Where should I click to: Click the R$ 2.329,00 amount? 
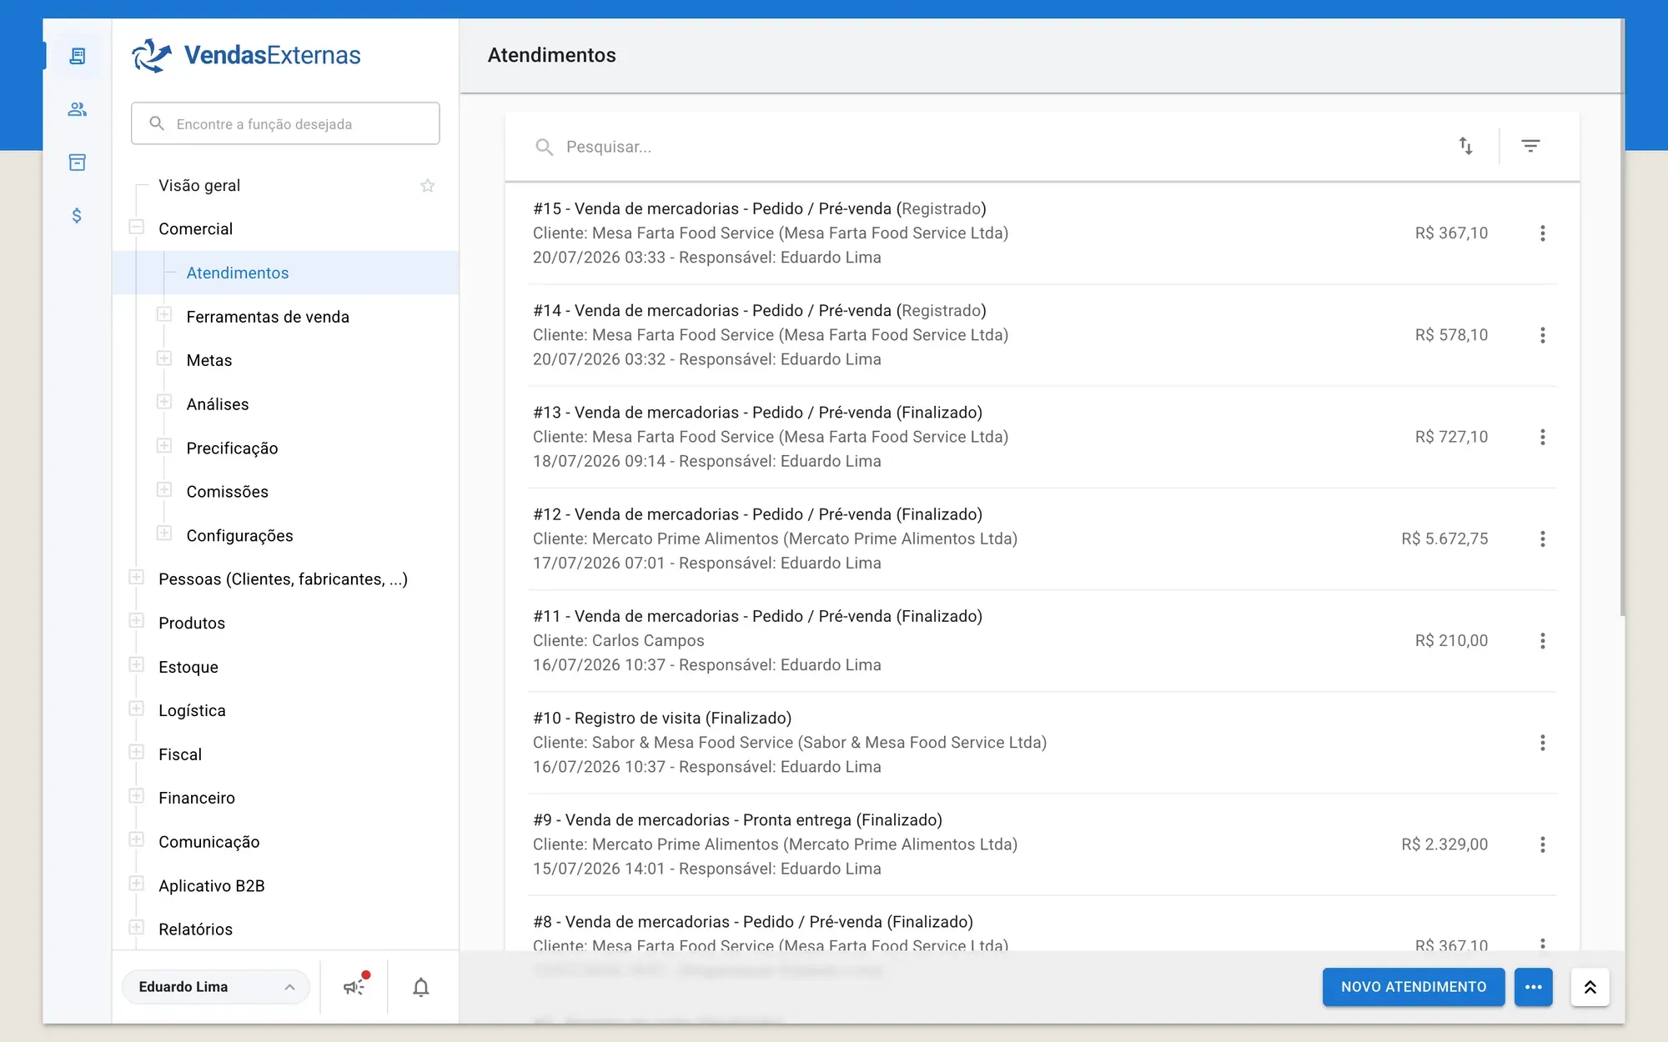pyautogui.click(x=1444, y=844)
